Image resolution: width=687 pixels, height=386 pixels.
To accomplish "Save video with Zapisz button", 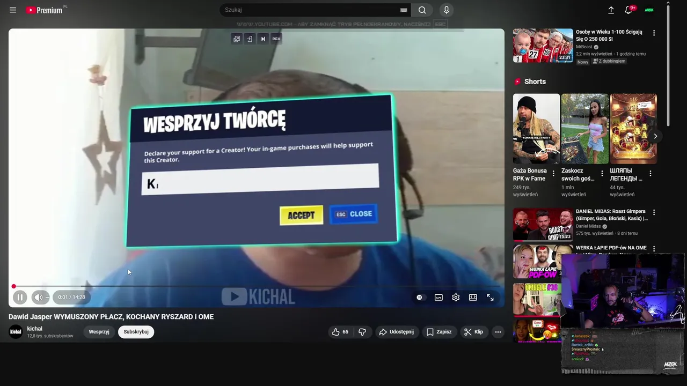I will pos(439,332).
